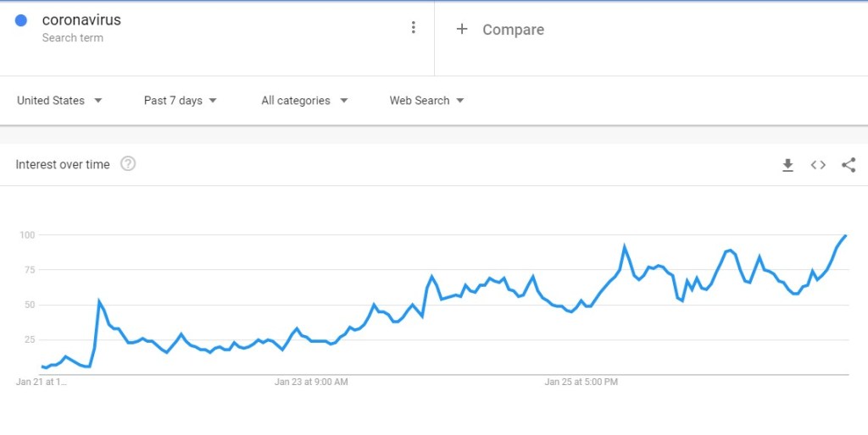Open the embed code icon
This screenshot has height=435, width=868.
click(818, 165)
